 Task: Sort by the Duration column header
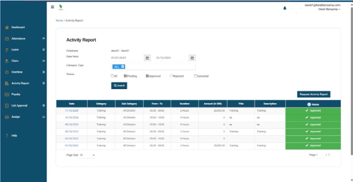pos(185,104)
